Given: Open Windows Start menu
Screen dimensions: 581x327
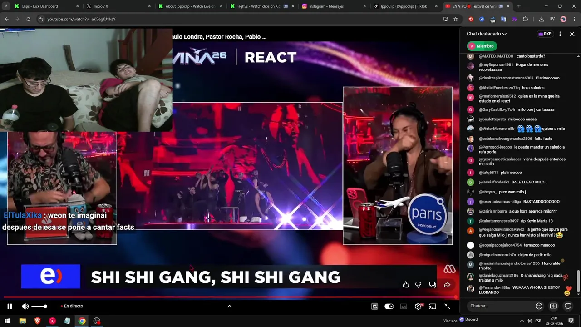Looking at the screenshot, I should [x=7, y=321].
